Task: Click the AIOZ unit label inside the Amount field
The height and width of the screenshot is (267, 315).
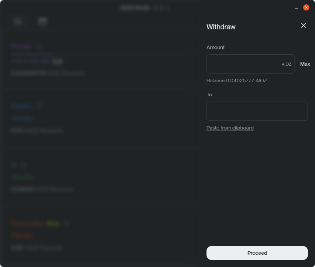Action: pyautogui.click(x=286, y=64)
